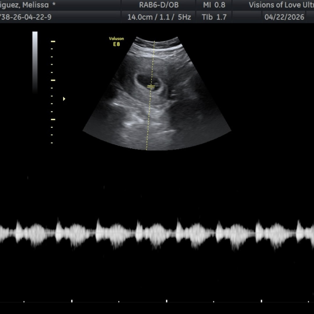Click the Visions of Love facility name
Viewport: 314px width, 314px height.
tap(281, 5)
